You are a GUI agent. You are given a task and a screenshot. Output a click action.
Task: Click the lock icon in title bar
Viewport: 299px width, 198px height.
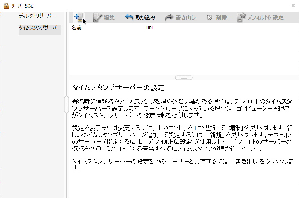(6, 6)
